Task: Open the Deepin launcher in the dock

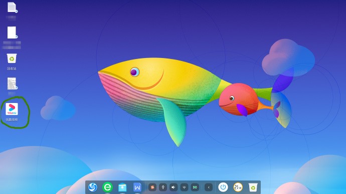Action: click(x=93, y=187)
